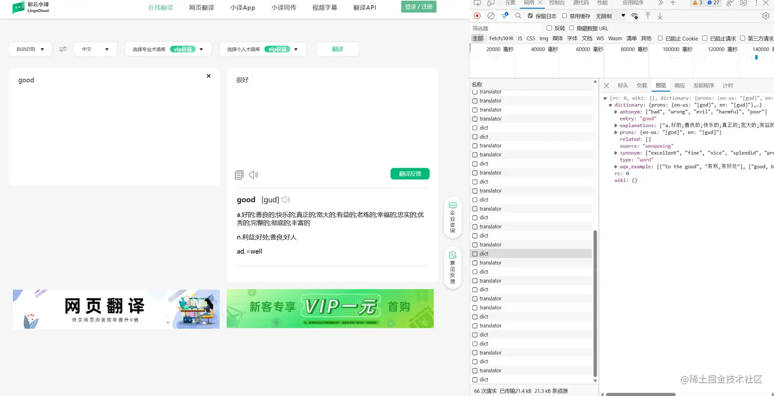
Task: Open Network panel settings gear
Action: 766,16
